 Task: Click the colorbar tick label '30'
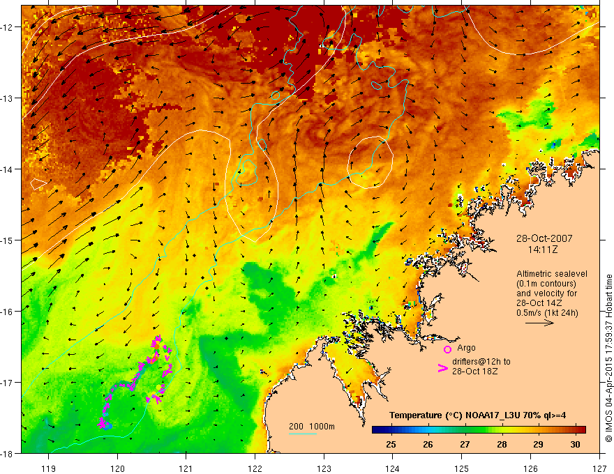point(575,444)
